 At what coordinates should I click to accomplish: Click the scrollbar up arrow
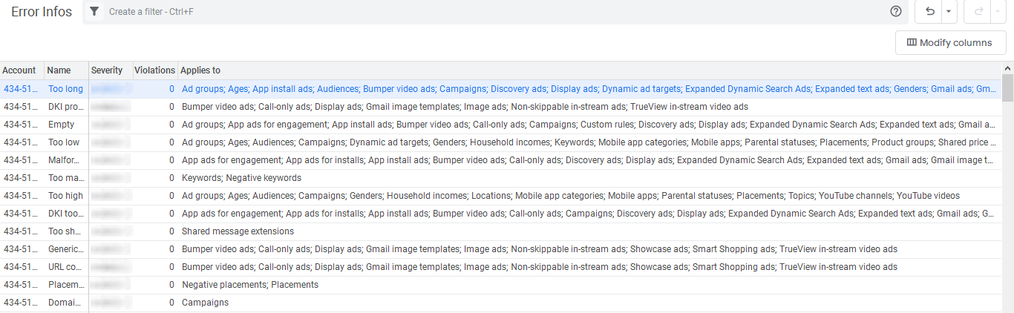pos(1008,68)
